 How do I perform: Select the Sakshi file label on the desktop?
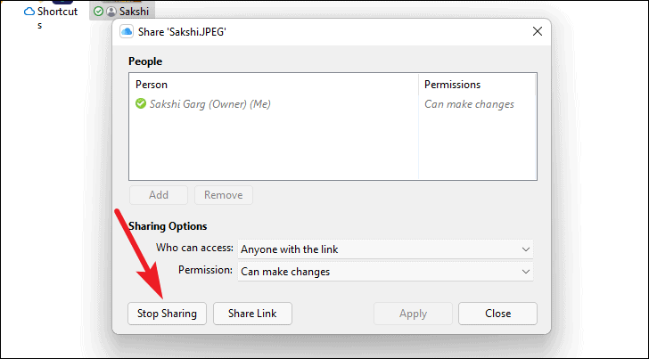pos(135,12)
